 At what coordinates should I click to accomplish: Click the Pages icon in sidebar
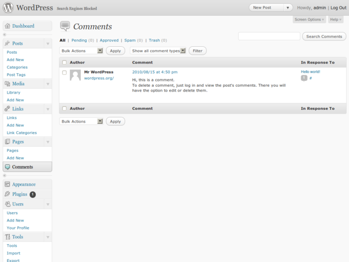coord(7,142)
